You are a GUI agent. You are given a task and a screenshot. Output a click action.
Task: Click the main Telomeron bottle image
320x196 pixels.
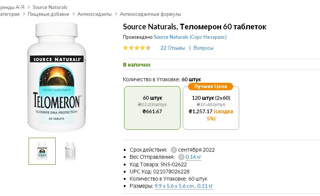pyautogui.click(x=56, y=77)
